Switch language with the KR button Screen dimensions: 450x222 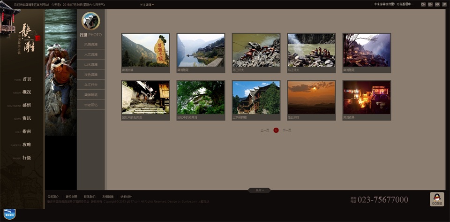[437, 4]
